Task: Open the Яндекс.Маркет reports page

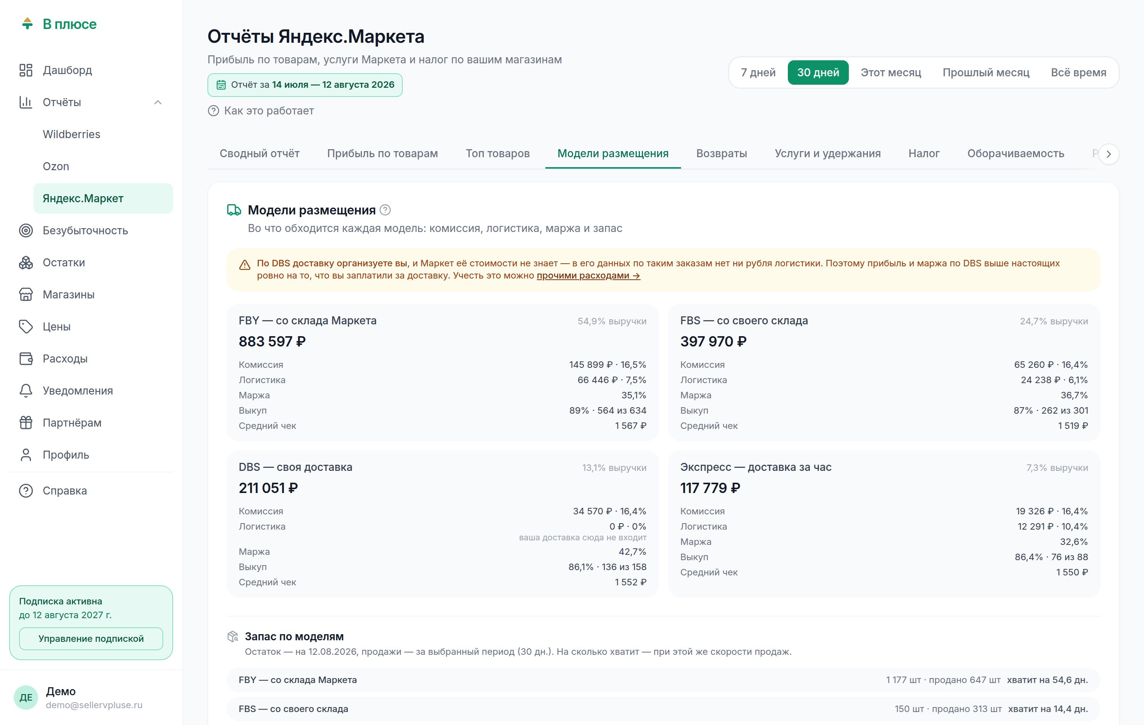Action: [x=103, y=198]
